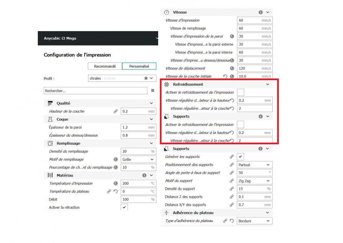Screen dimensions: 343x243
Task: Click the hamburger menu beside search field
Action: click(153, 90)
